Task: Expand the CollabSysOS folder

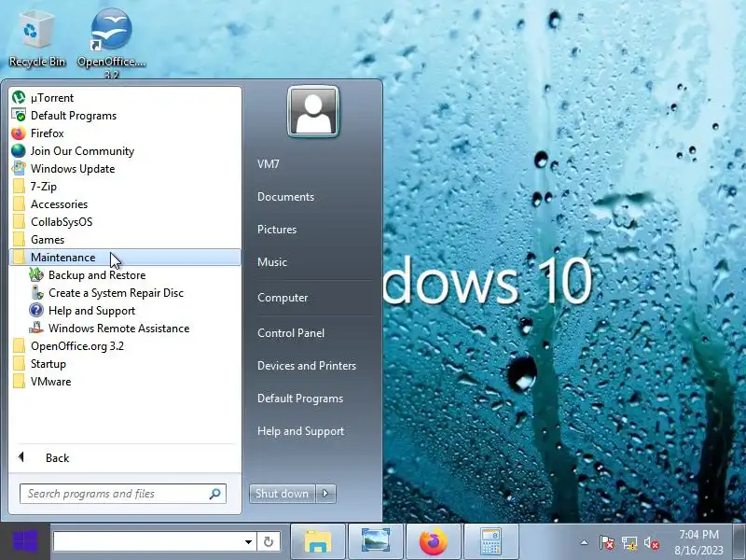Action: pyautogui.click(x=125, y=222)
